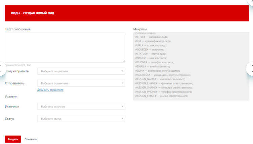Select the #EMAIL# macro line
The image size is (253, 144).
pos(153,66)
